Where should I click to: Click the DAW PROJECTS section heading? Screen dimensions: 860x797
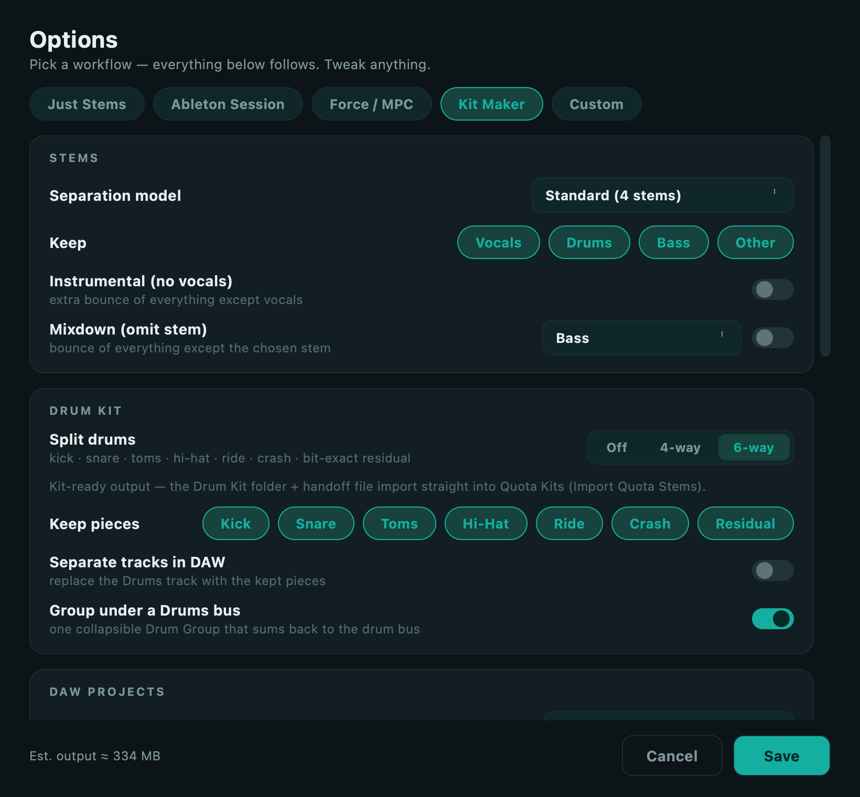tap(107, 692)
